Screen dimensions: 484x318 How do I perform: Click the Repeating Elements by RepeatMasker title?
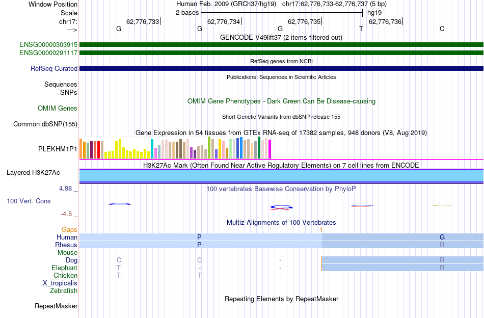(282, 299)
